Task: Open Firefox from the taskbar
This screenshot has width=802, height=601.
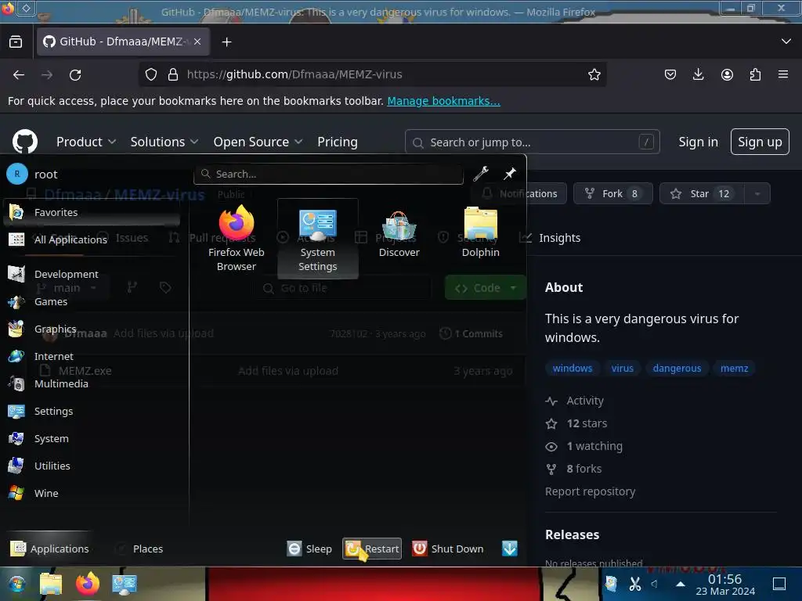Action: click(88, 583)
